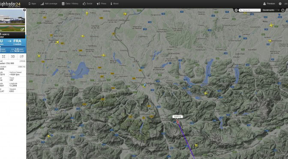Close the flight details panel
This screenshot has width=288, height=159.
[x=24, y=10]
